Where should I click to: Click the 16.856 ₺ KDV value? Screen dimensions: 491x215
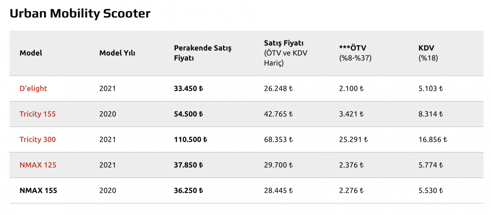[433, 139]
